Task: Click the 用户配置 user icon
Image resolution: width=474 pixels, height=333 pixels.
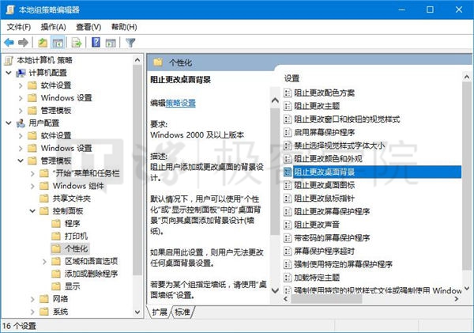Action: coord(21,123)
